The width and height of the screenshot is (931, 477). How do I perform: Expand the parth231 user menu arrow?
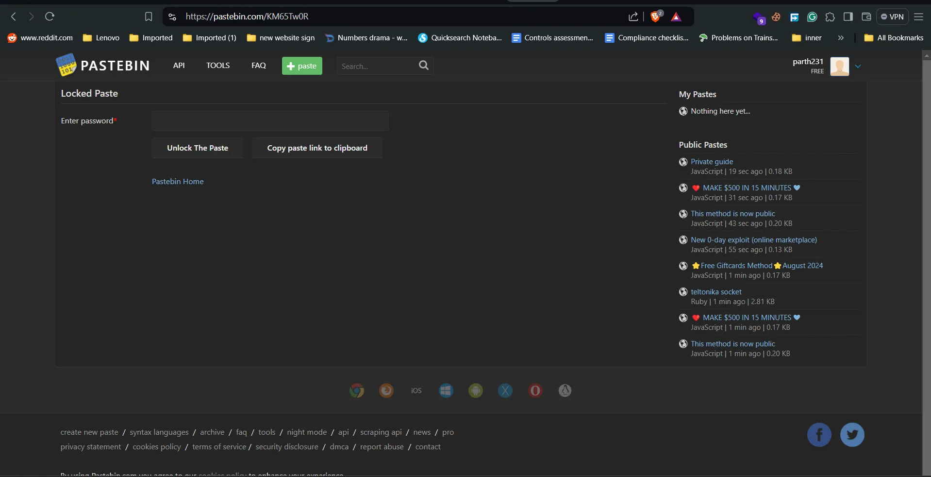point(858,67)
